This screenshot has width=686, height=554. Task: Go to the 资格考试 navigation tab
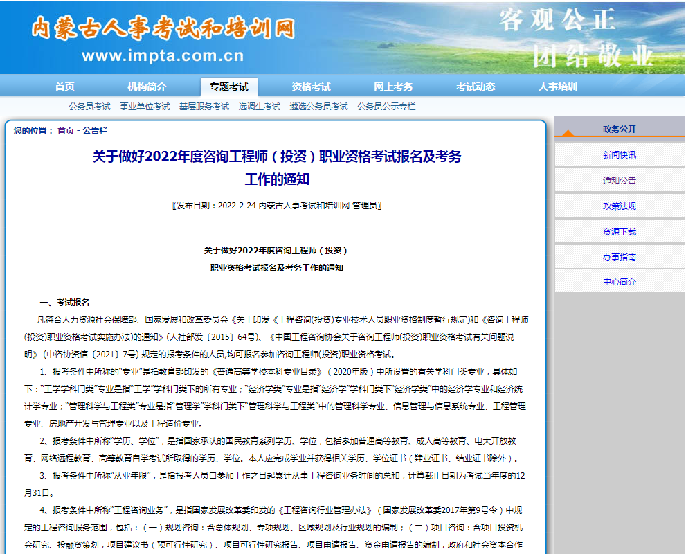click(312, 87)
